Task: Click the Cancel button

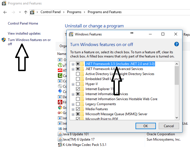Action: 169,126
